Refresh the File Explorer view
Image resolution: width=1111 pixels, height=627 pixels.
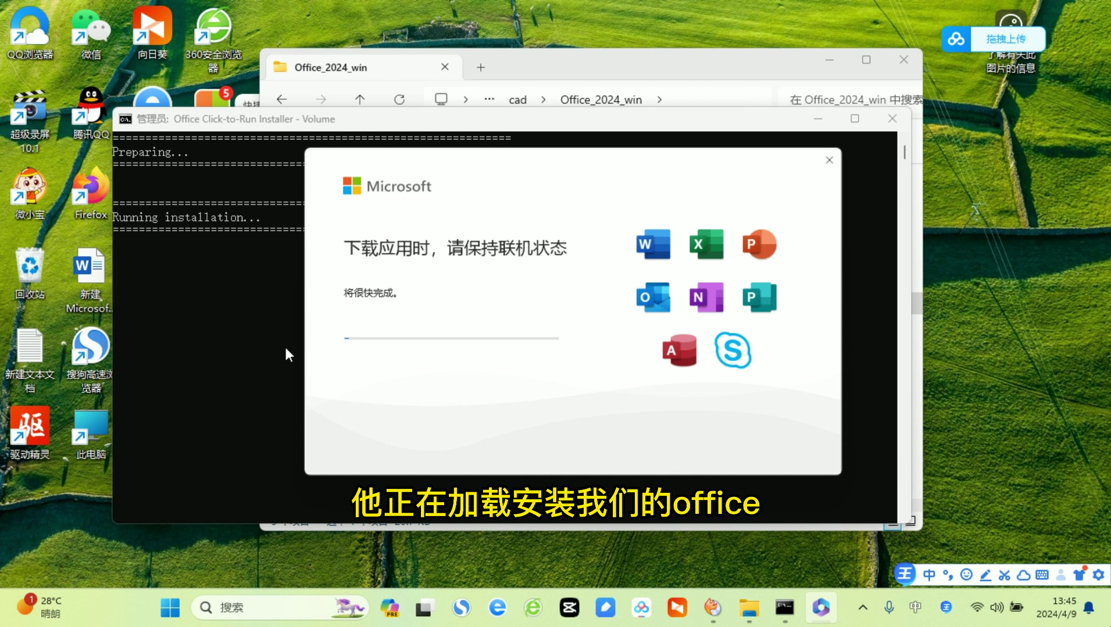coord(399,99)
